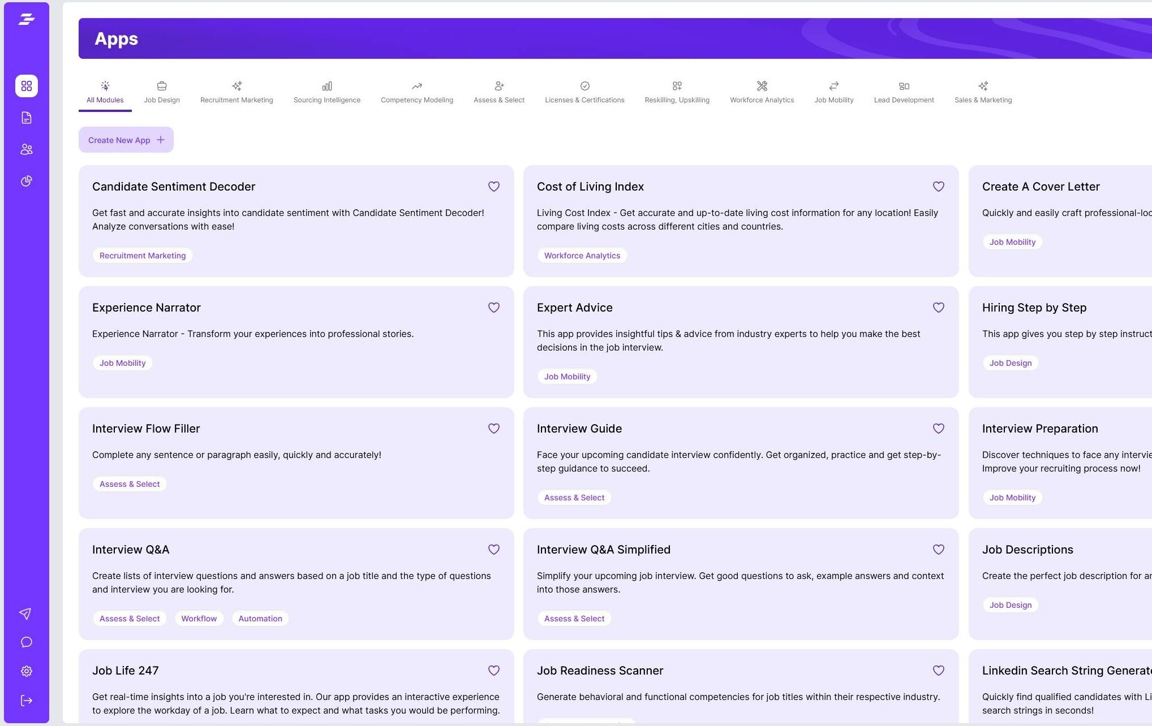Screen dimensions: 1152x726
Task: Favorite the Interview Guide app
Action: coord(938,429)
